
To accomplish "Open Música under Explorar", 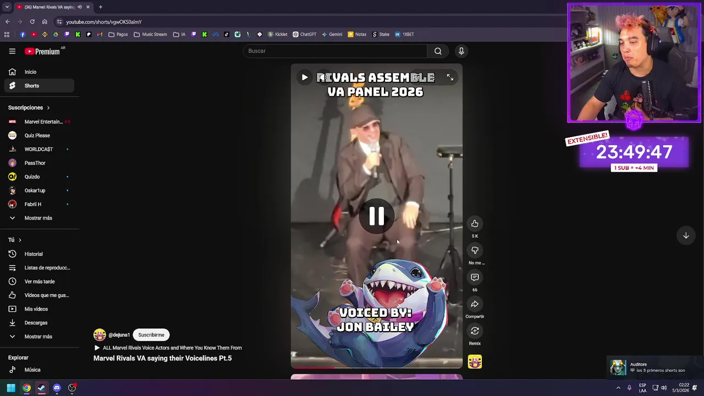I will 40,370.
